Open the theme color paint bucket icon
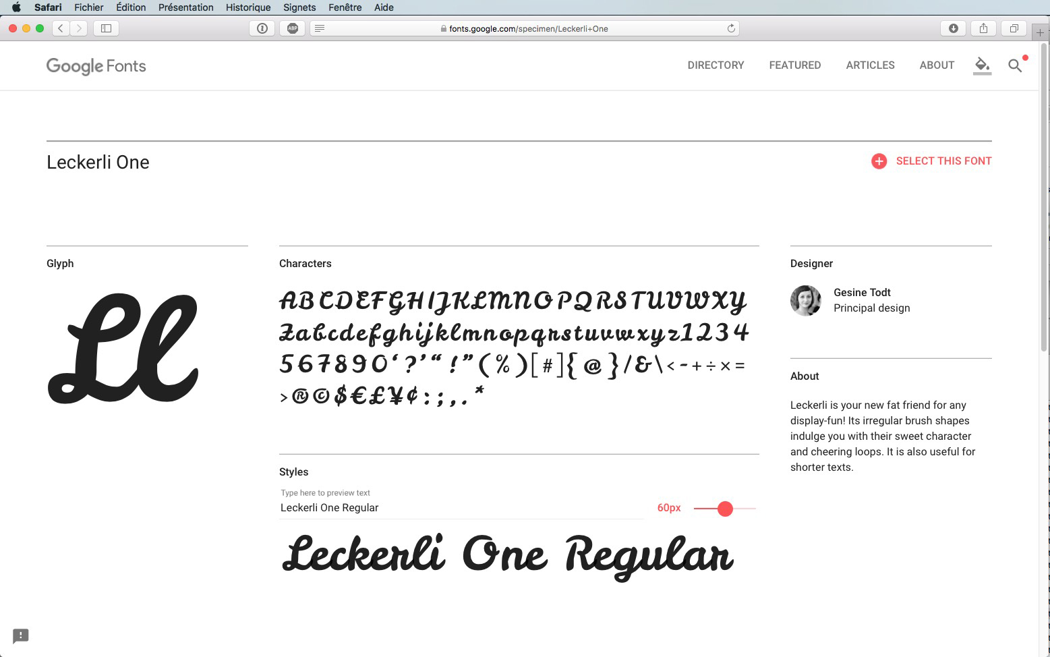This screenshot has width=1050, height=657. click(x=982, y=65)
